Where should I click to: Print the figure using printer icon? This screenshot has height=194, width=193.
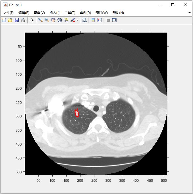tap(23, 20)
